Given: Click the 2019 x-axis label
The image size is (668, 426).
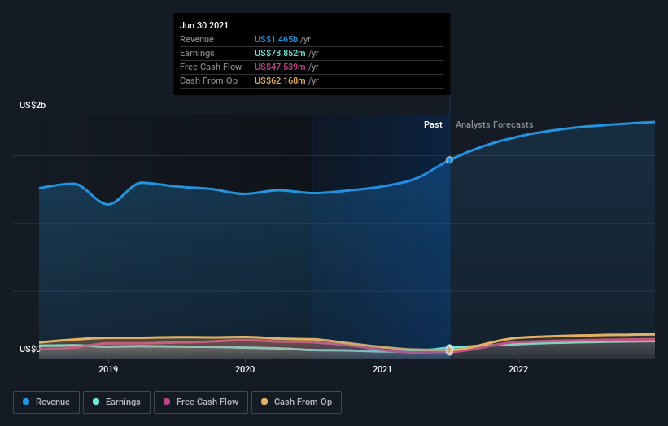Looking at the screenshot, I should point(108,369).
